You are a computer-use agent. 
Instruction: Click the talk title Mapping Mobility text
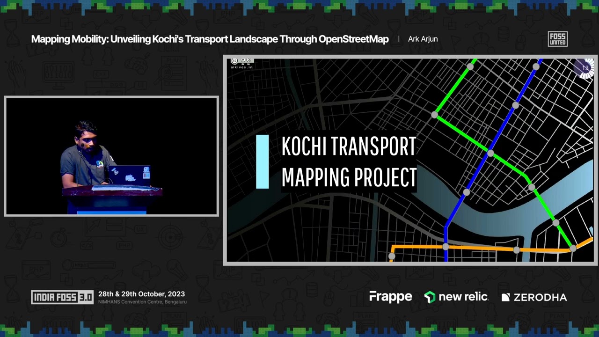coord(210,39)
